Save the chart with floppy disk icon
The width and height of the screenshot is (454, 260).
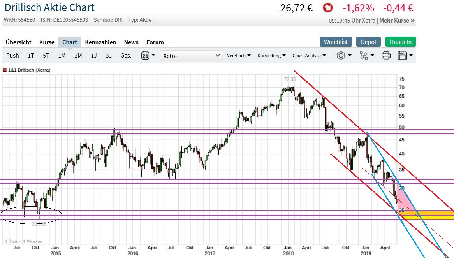(x=402, y=55)
